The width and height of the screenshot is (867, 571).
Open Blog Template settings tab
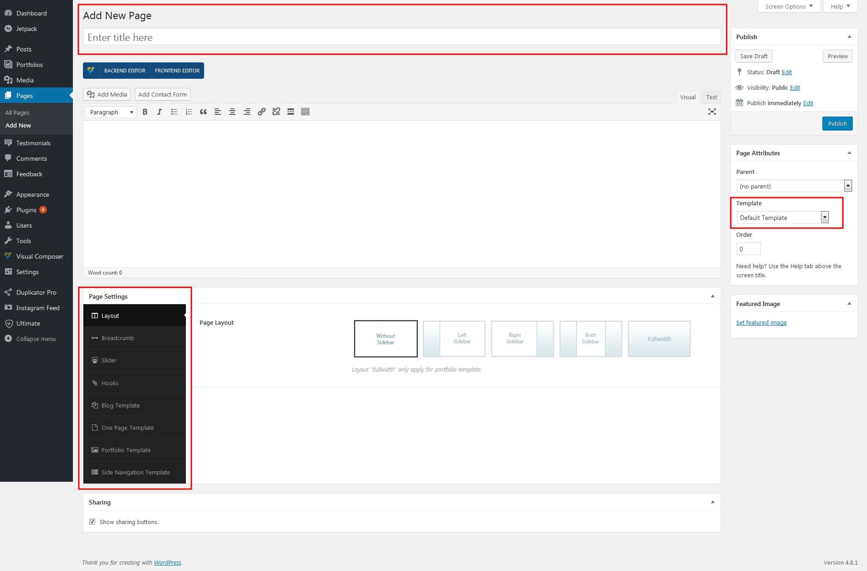click(134, 405)
